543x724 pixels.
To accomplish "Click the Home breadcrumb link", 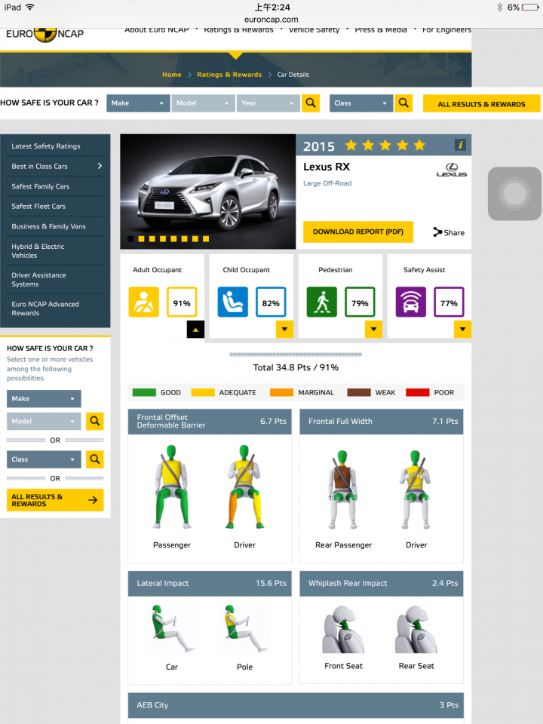I will coord(172,75).
